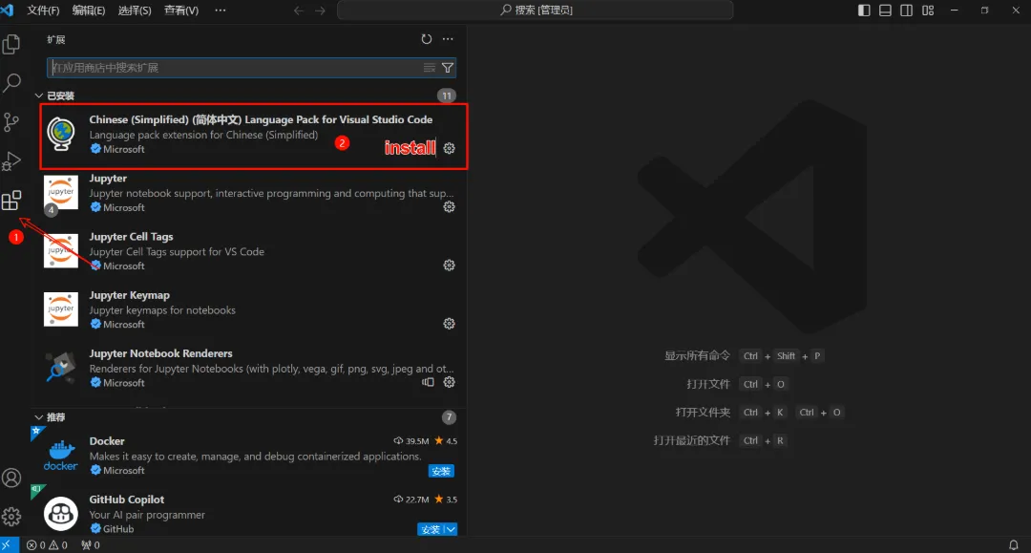Open the Jupyter extension manage gear
The height and width of the screenshot is (553, 1031).
pyautogui.click(x=449, y=207)
